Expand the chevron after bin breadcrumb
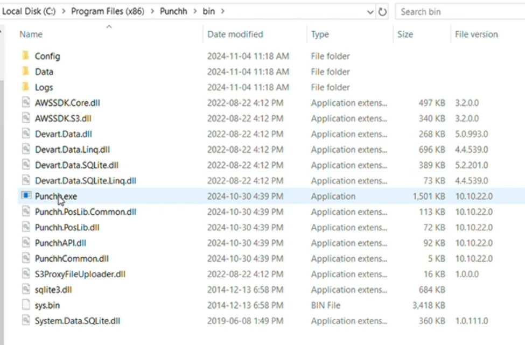The image size is (525, 345). tap(223, 11)
